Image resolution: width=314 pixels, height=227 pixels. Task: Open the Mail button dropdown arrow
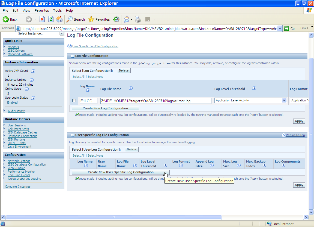click(x=131, y=19)
